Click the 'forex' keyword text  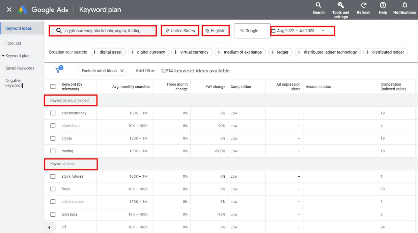66,189
